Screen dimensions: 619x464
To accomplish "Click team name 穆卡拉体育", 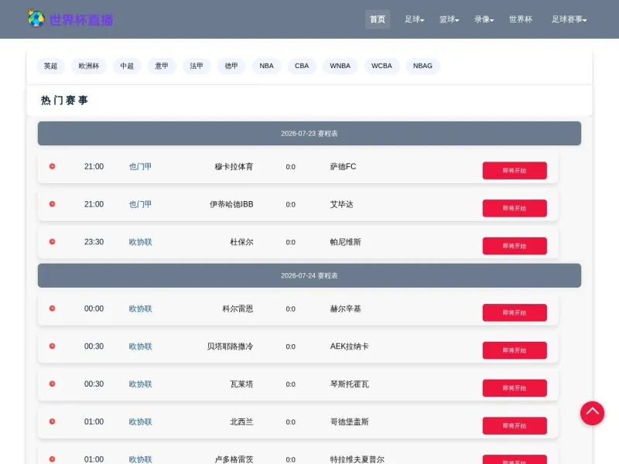I will 234,166.
